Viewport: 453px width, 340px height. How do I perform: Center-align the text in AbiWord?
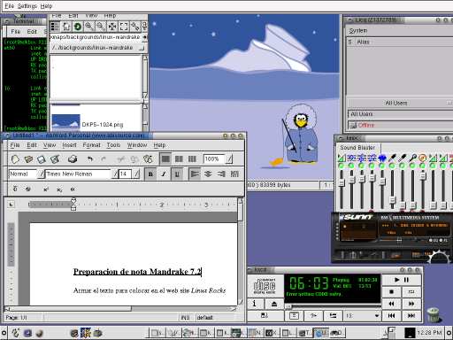(x=208, y=174)
